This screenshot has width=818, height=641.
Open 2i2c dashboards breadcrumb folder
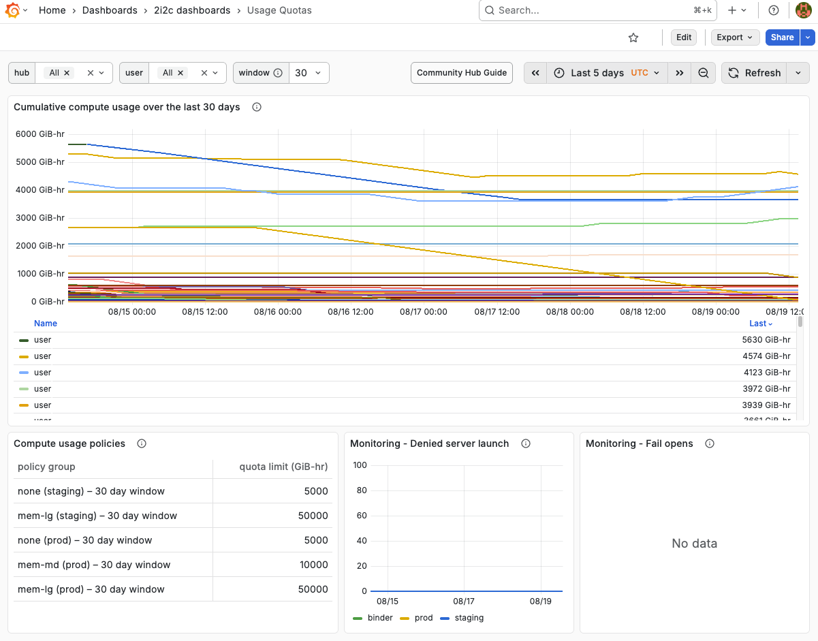point(192,10)
